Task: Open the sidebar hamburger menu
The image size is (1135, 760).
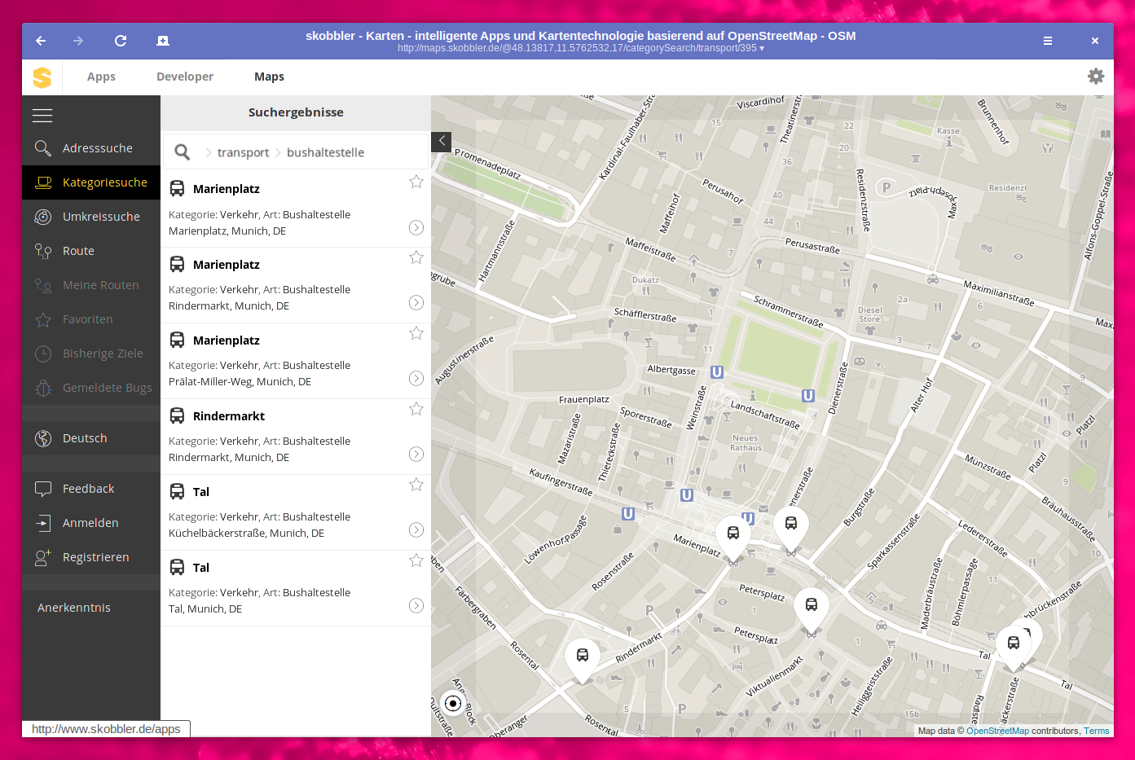Action: pos(42,116)
